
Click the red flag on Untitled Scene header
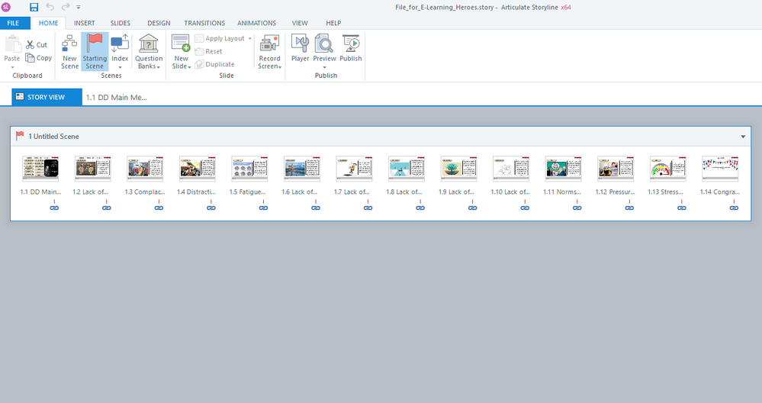[19, 136]
